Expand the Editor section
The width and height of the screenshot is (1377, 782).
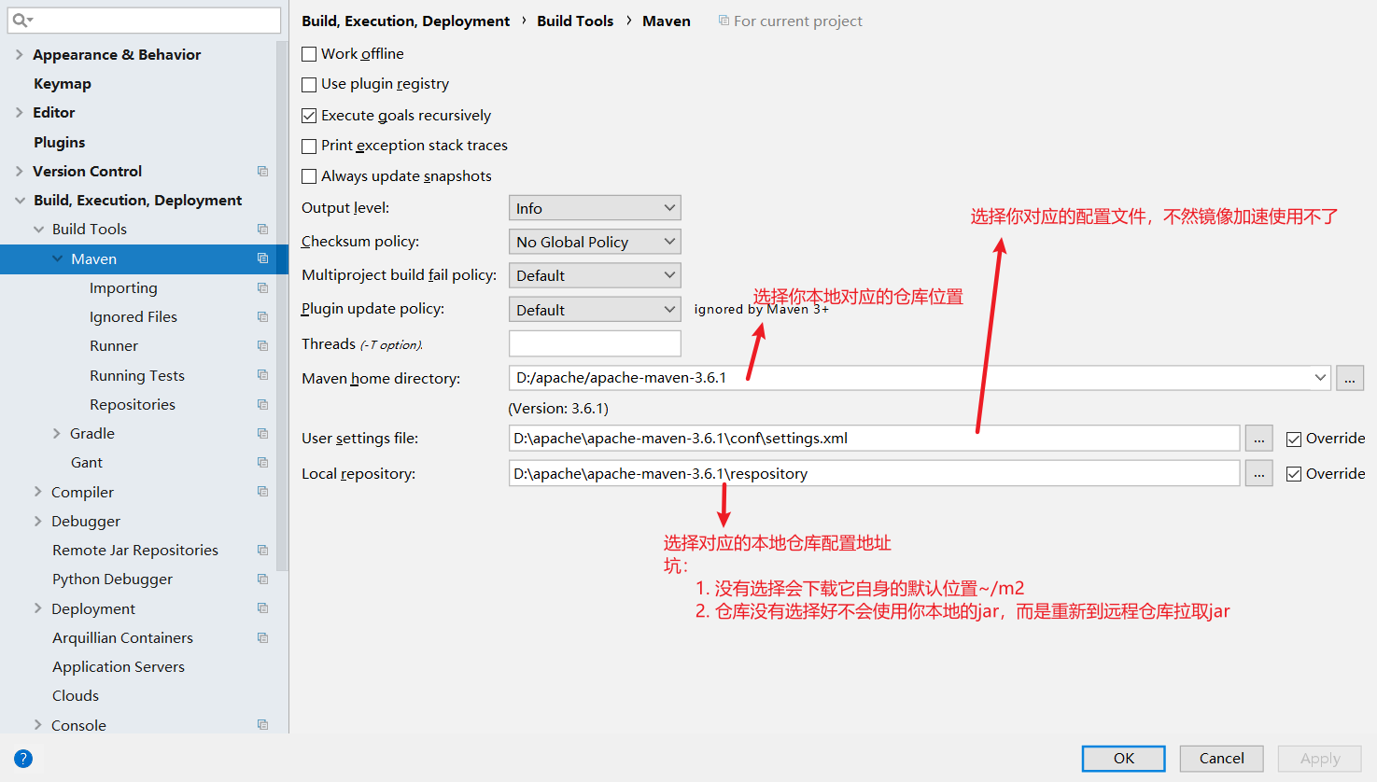[x=19, y=113]
